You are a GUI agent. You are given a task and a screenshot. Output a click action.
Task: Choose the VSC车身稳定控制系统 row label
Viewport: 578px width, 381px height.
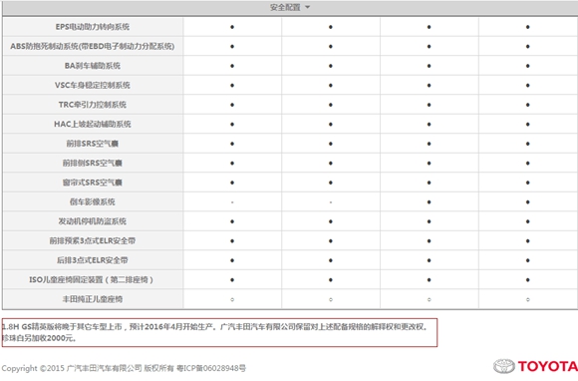click(x=93, y=85)
